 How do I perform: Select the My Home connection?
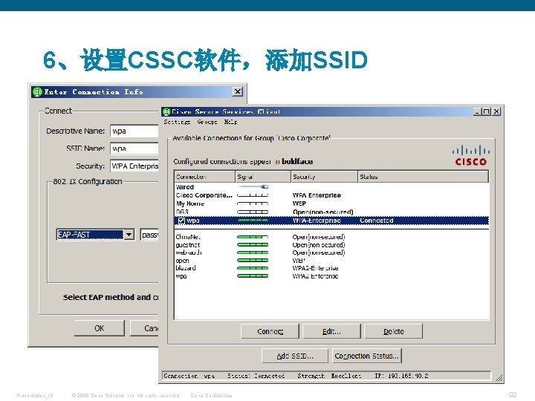click(x=331, y=203)
